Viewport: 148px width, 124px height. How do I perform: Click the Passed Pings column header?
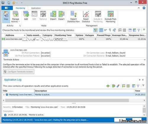click(x=104, y=35)
